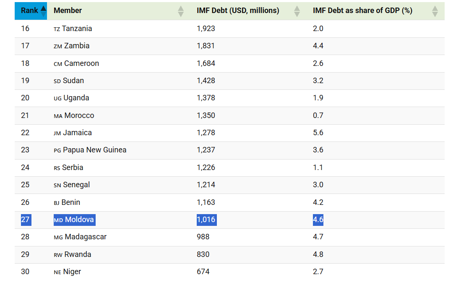Click the Member column sort arrows

coord(181,11)
